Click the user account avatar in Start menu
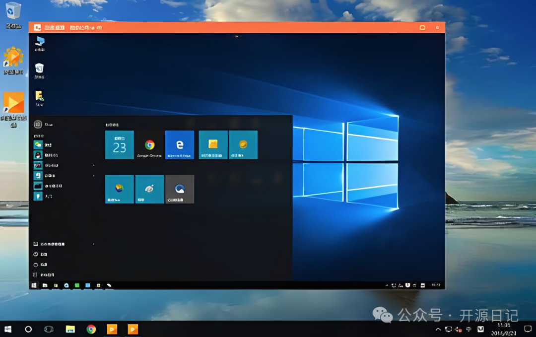 tap(38, 124)
